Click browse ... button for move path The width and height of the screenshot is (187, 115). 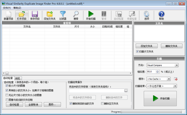(126, 91)
